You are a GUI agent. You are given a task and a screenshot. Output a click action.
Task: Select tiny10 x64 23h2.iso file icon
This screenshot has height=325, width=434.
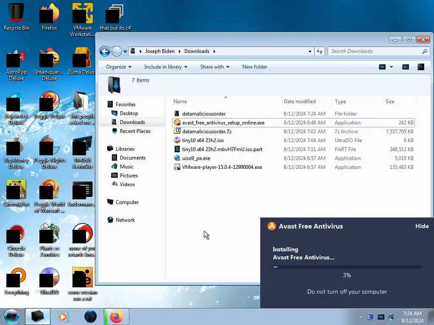(177, 140)
